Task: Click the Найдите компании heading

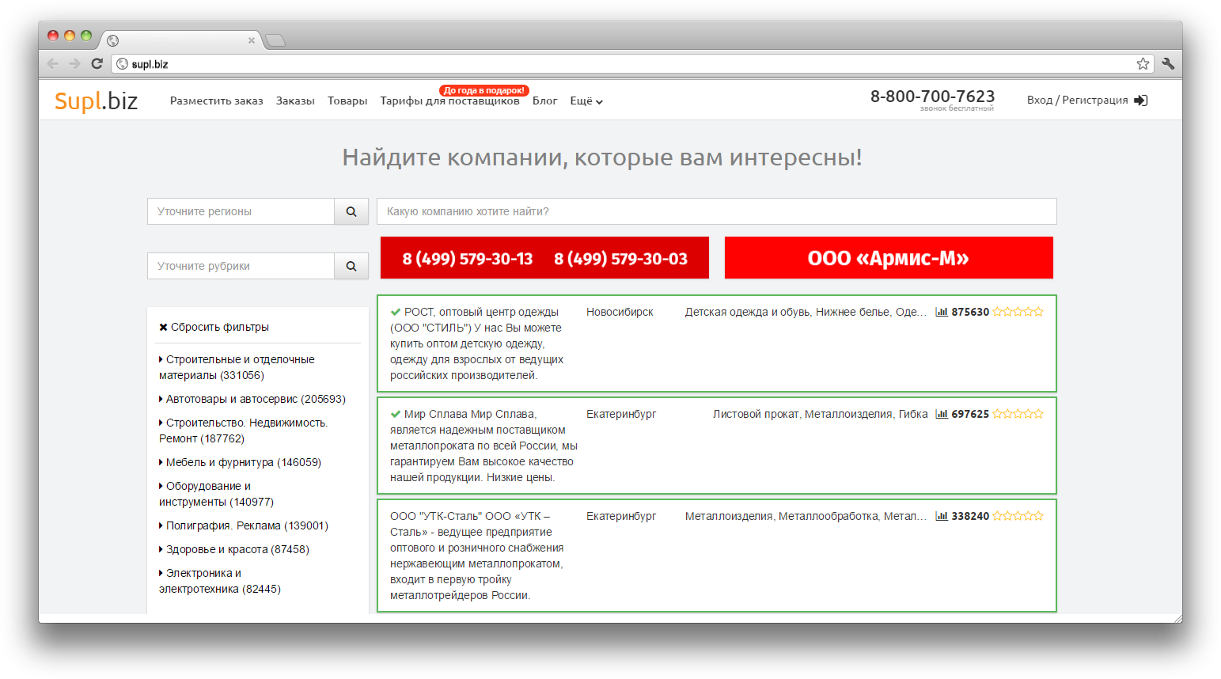Action: pos(602,157)
